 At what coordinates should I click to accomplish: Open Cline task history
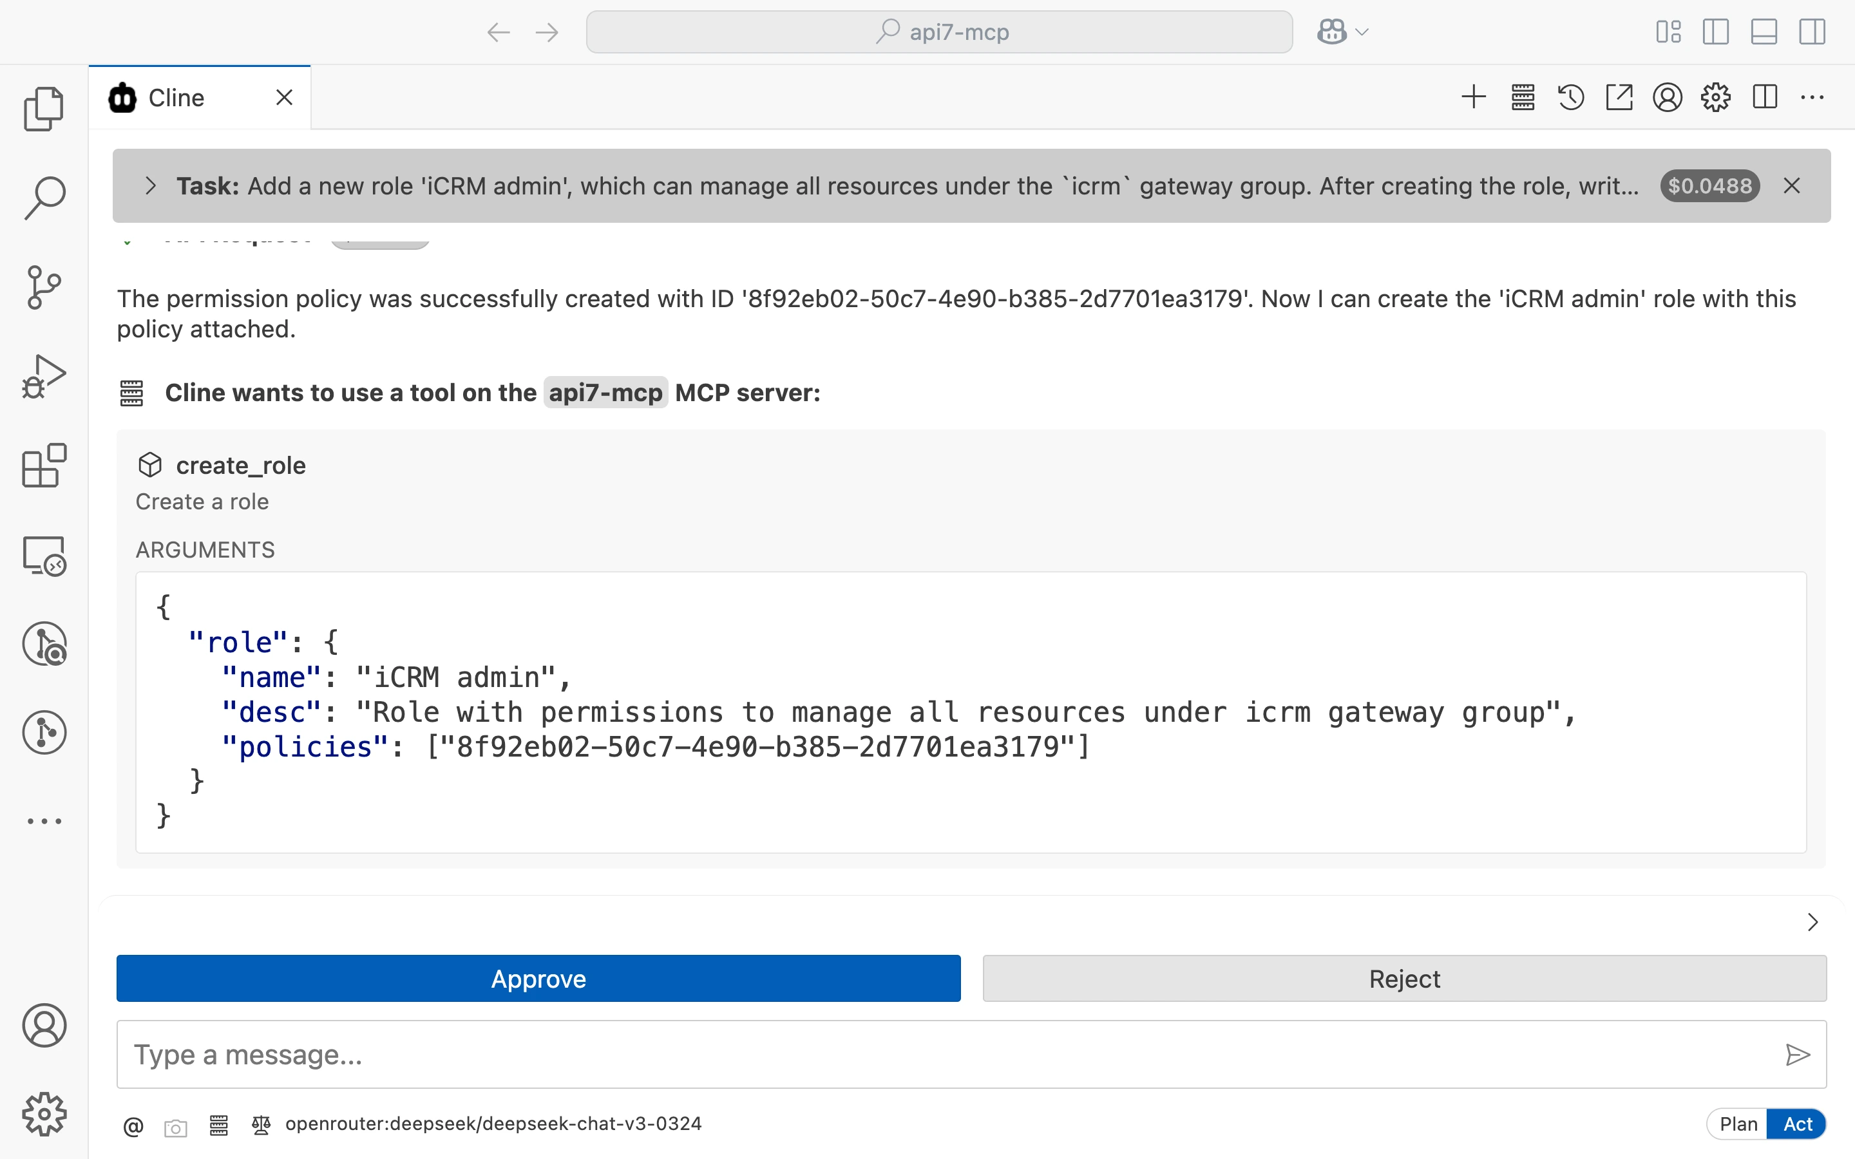[1570, 97]
